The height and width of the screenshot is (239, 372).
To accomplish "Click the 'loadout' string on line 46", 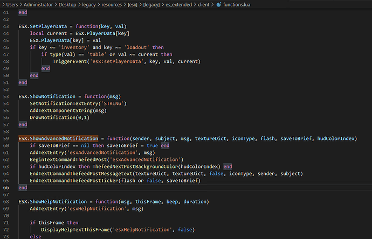I will (136, 47).
